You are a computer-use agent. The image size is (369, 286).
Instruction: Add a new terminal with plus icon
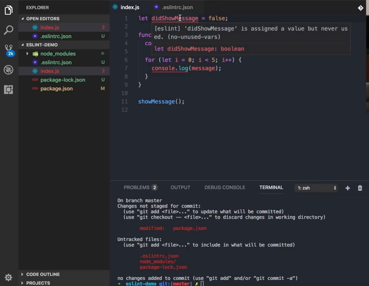[347, 188]
